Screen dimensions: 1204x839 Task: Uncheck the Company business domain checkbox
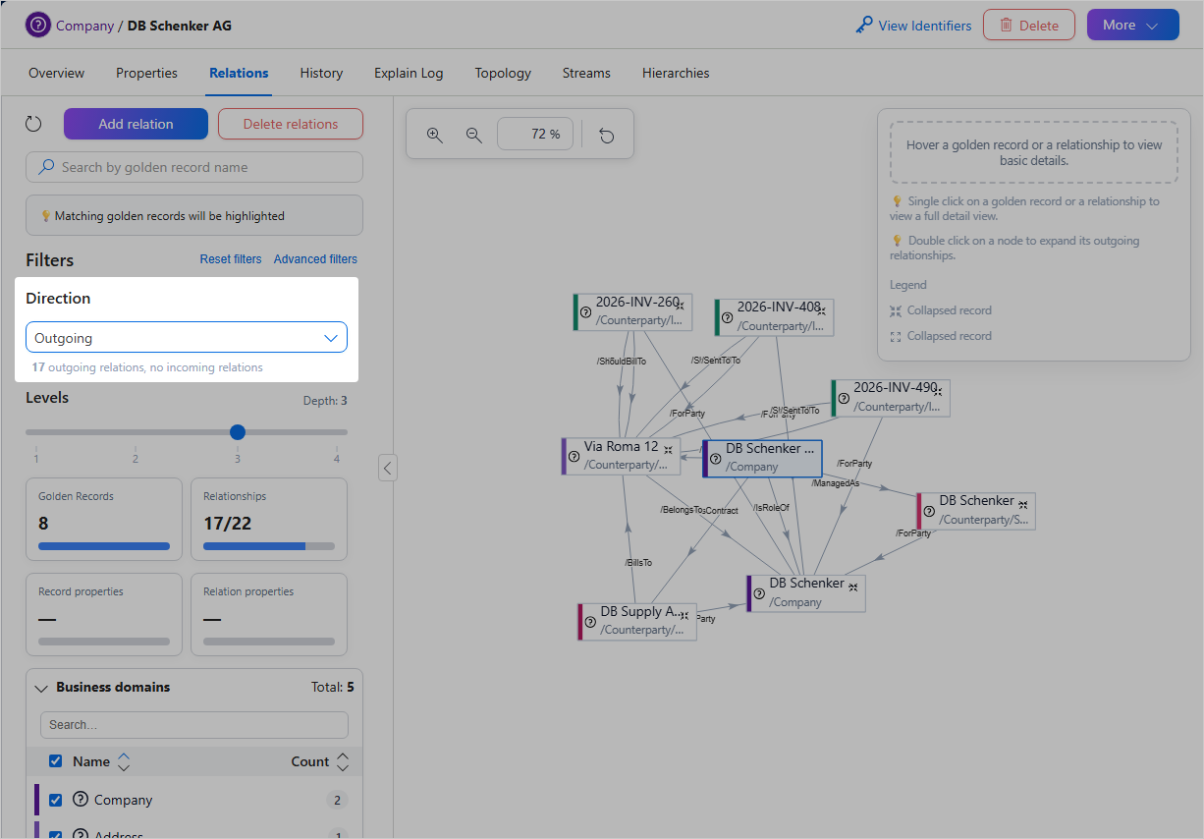(56, 800)
